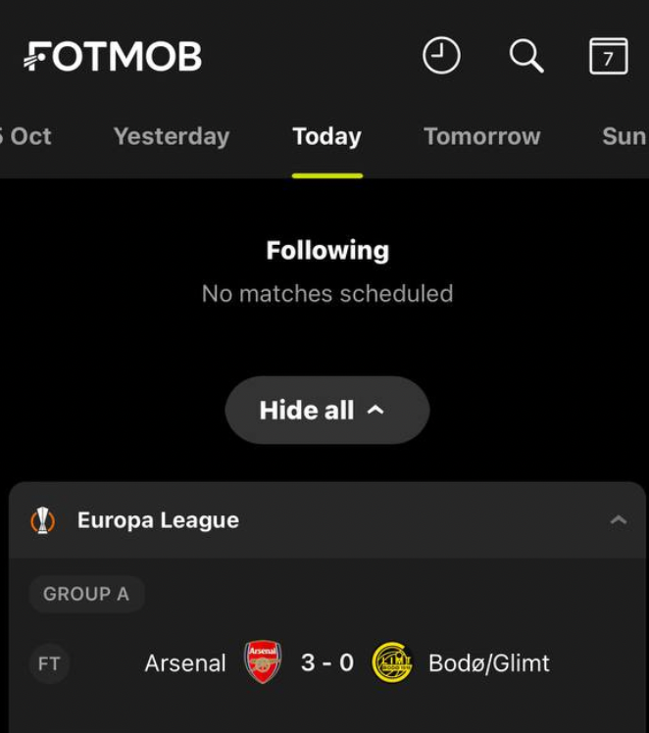The height and width of the screenshot is (733, 649).
Task: Open the 3 - 0 match score
Action: click(x=327, y=662)
